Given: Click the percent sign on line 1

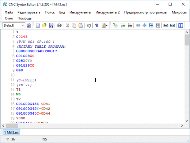Looking at the screenshot, I should [x=17, y=32].
